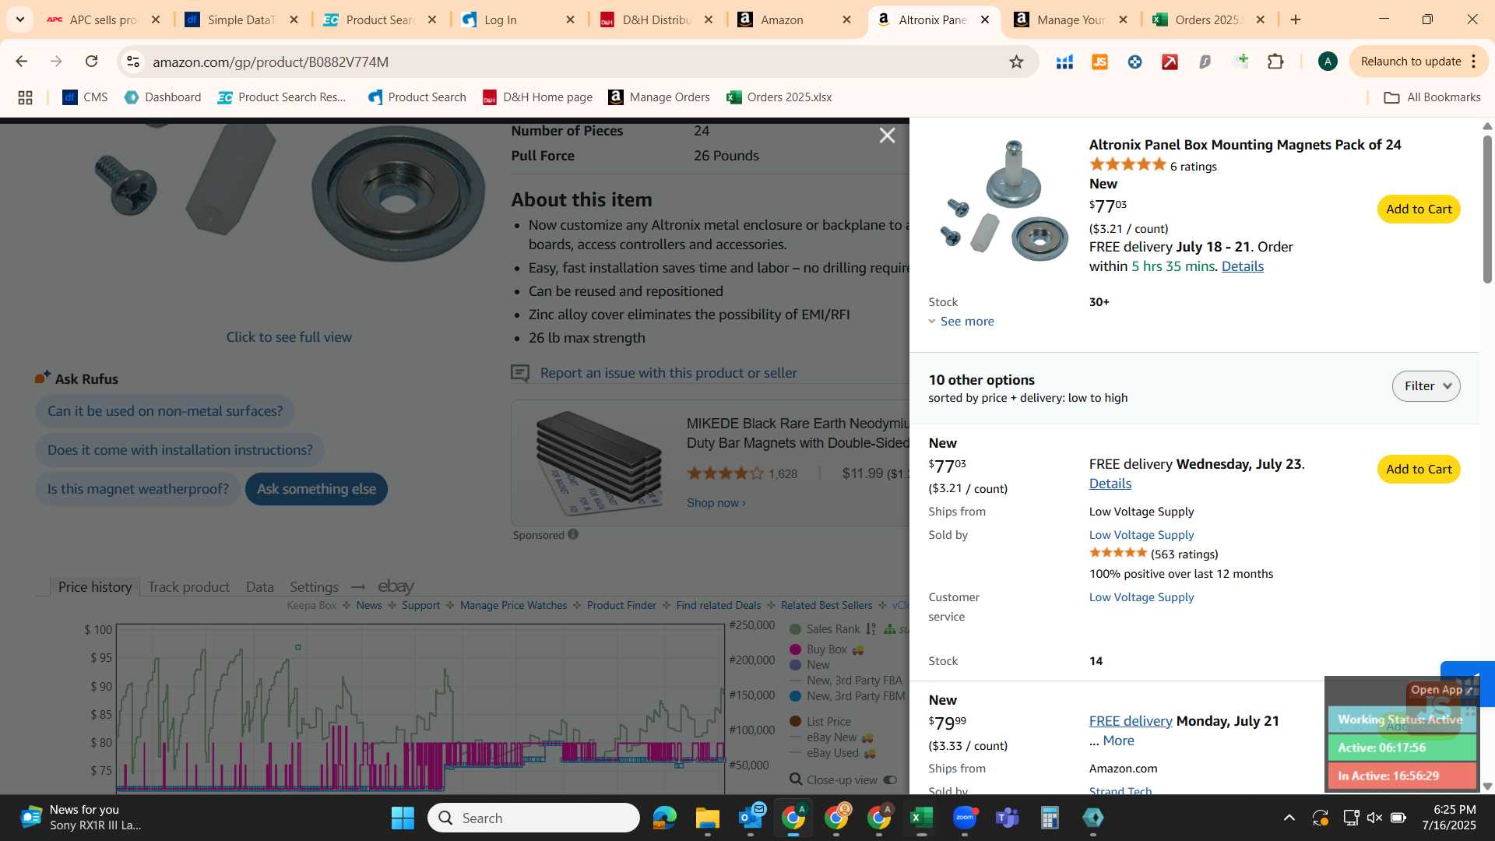
Task: Open Manage Price Watches link in Keepa
Action: 513,606
